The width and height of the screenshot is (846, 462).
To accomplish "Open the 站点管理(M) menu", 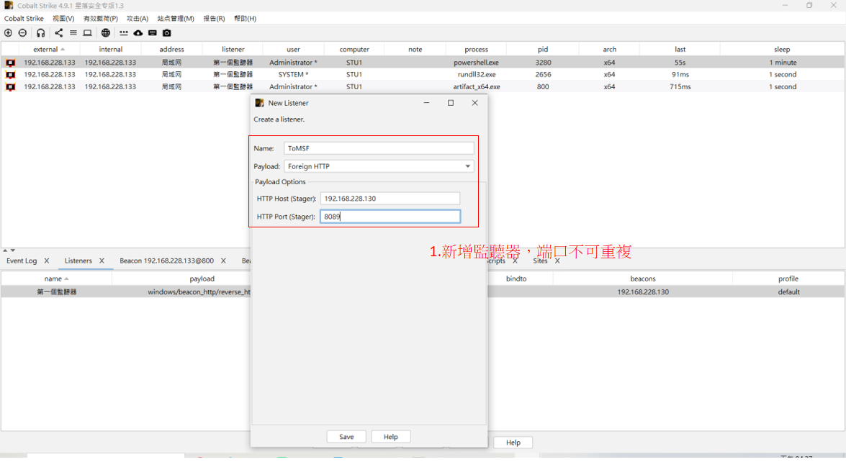I will point(176,18).
